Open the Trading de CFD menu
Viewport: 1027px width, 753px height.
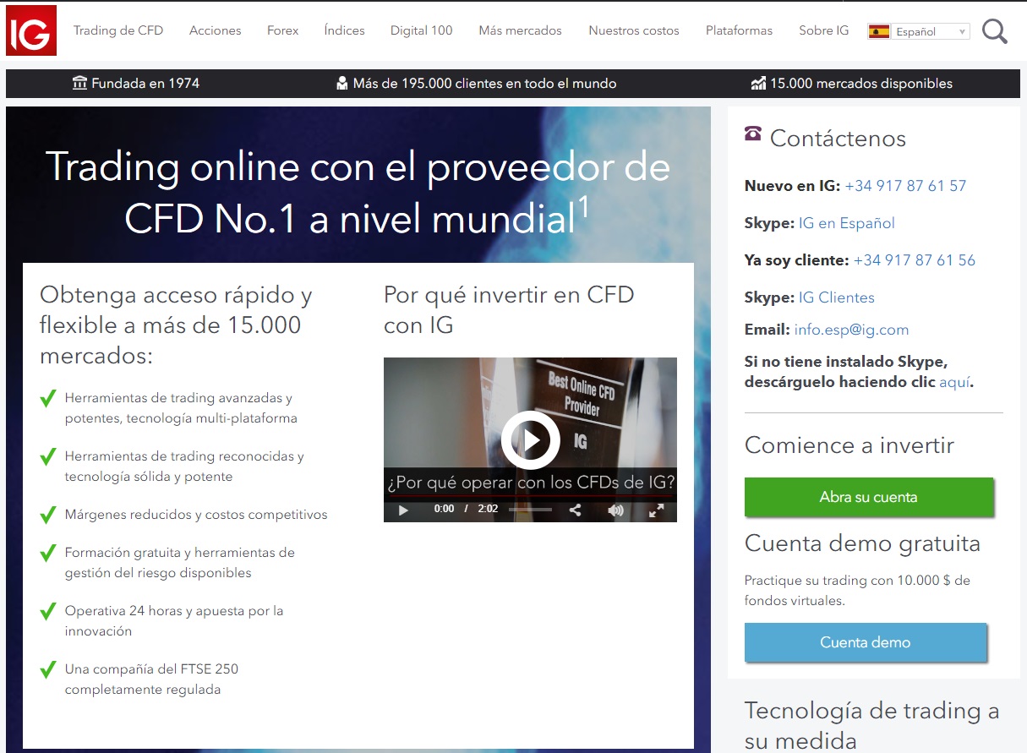tap(118, 30)
